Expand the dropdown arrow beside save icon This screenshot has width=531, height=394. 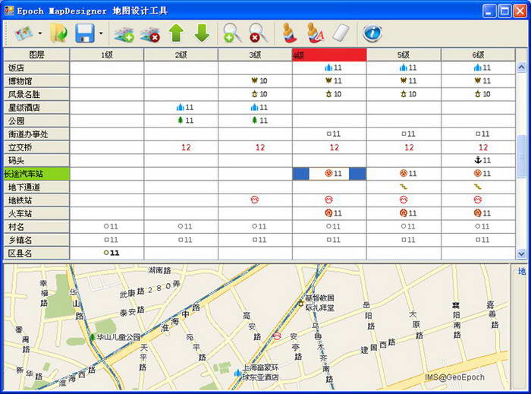click(x=101, y=33)
